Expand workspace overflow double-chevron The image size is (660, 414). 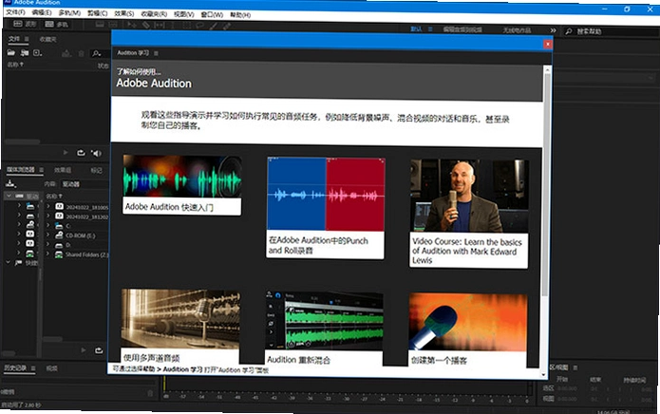[x=553, y=30]
